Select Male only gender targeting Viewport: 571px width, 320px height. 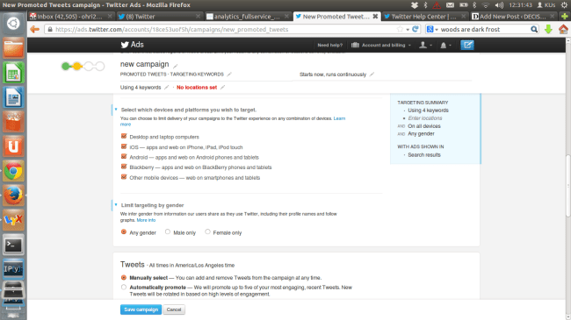tap(168, 231)
